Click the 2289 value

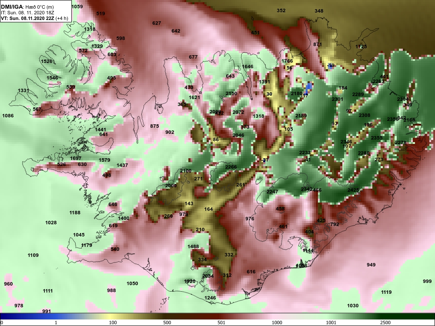[x=358, y=94]
